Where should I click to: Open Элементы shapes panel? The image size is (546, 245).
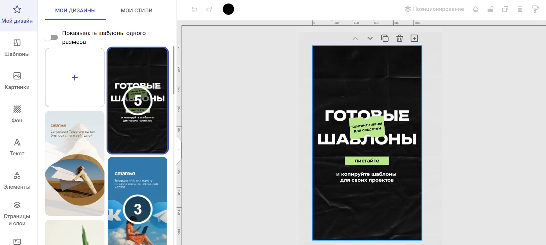(x=17, y=180)
